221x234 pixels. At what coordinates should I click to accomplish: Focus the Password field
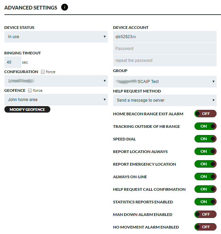click(165, 49)
